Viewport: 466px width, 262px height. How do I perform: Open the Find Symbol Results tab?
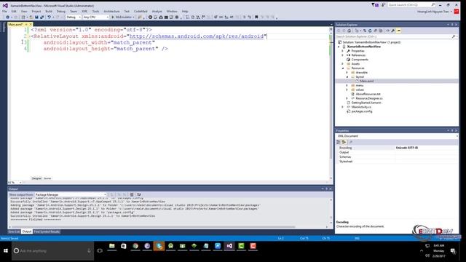47,231
